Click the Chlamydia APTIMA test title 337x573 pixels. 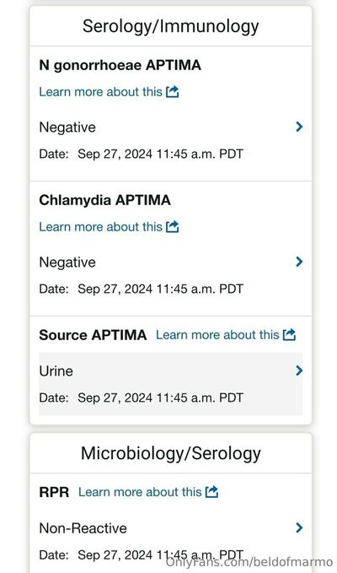[x=104, y=200]
